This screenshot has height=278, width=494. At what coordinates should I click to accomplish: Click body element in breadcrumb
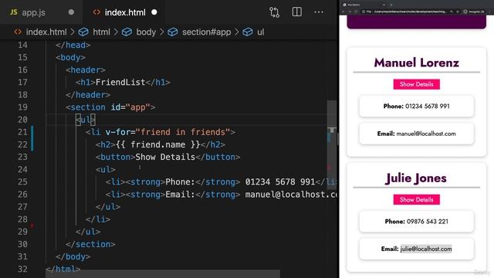click(x=146, y=32)
